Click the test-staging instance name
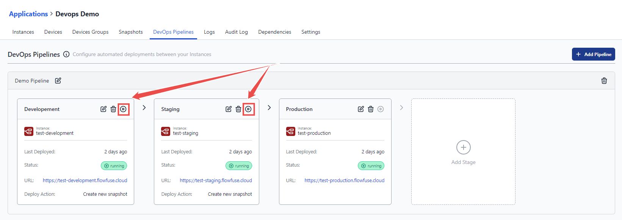This screenshot has width=622, height=220. (186, 133)
